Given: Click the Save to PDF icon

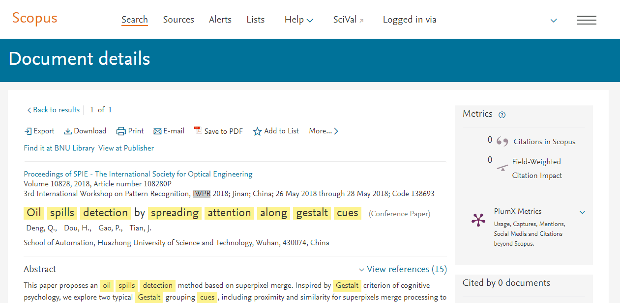Looking at the screenshot, I should click(198, 130).
